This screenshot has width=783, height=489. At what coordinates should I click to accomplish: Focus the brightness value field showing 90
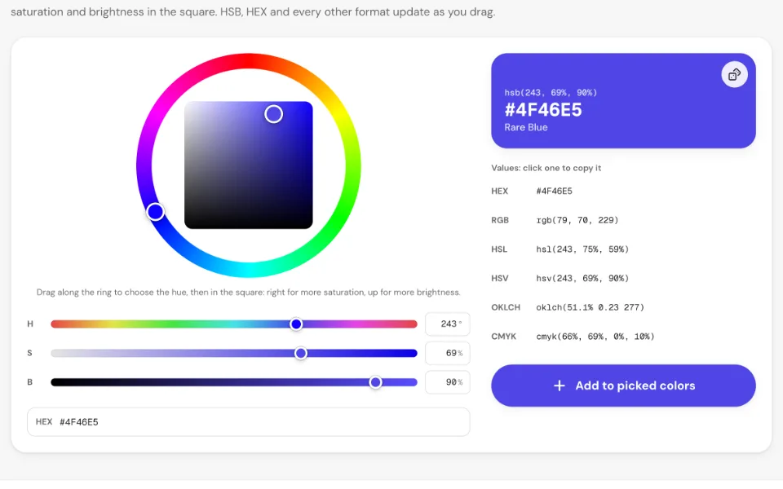(x=448, y=382)
